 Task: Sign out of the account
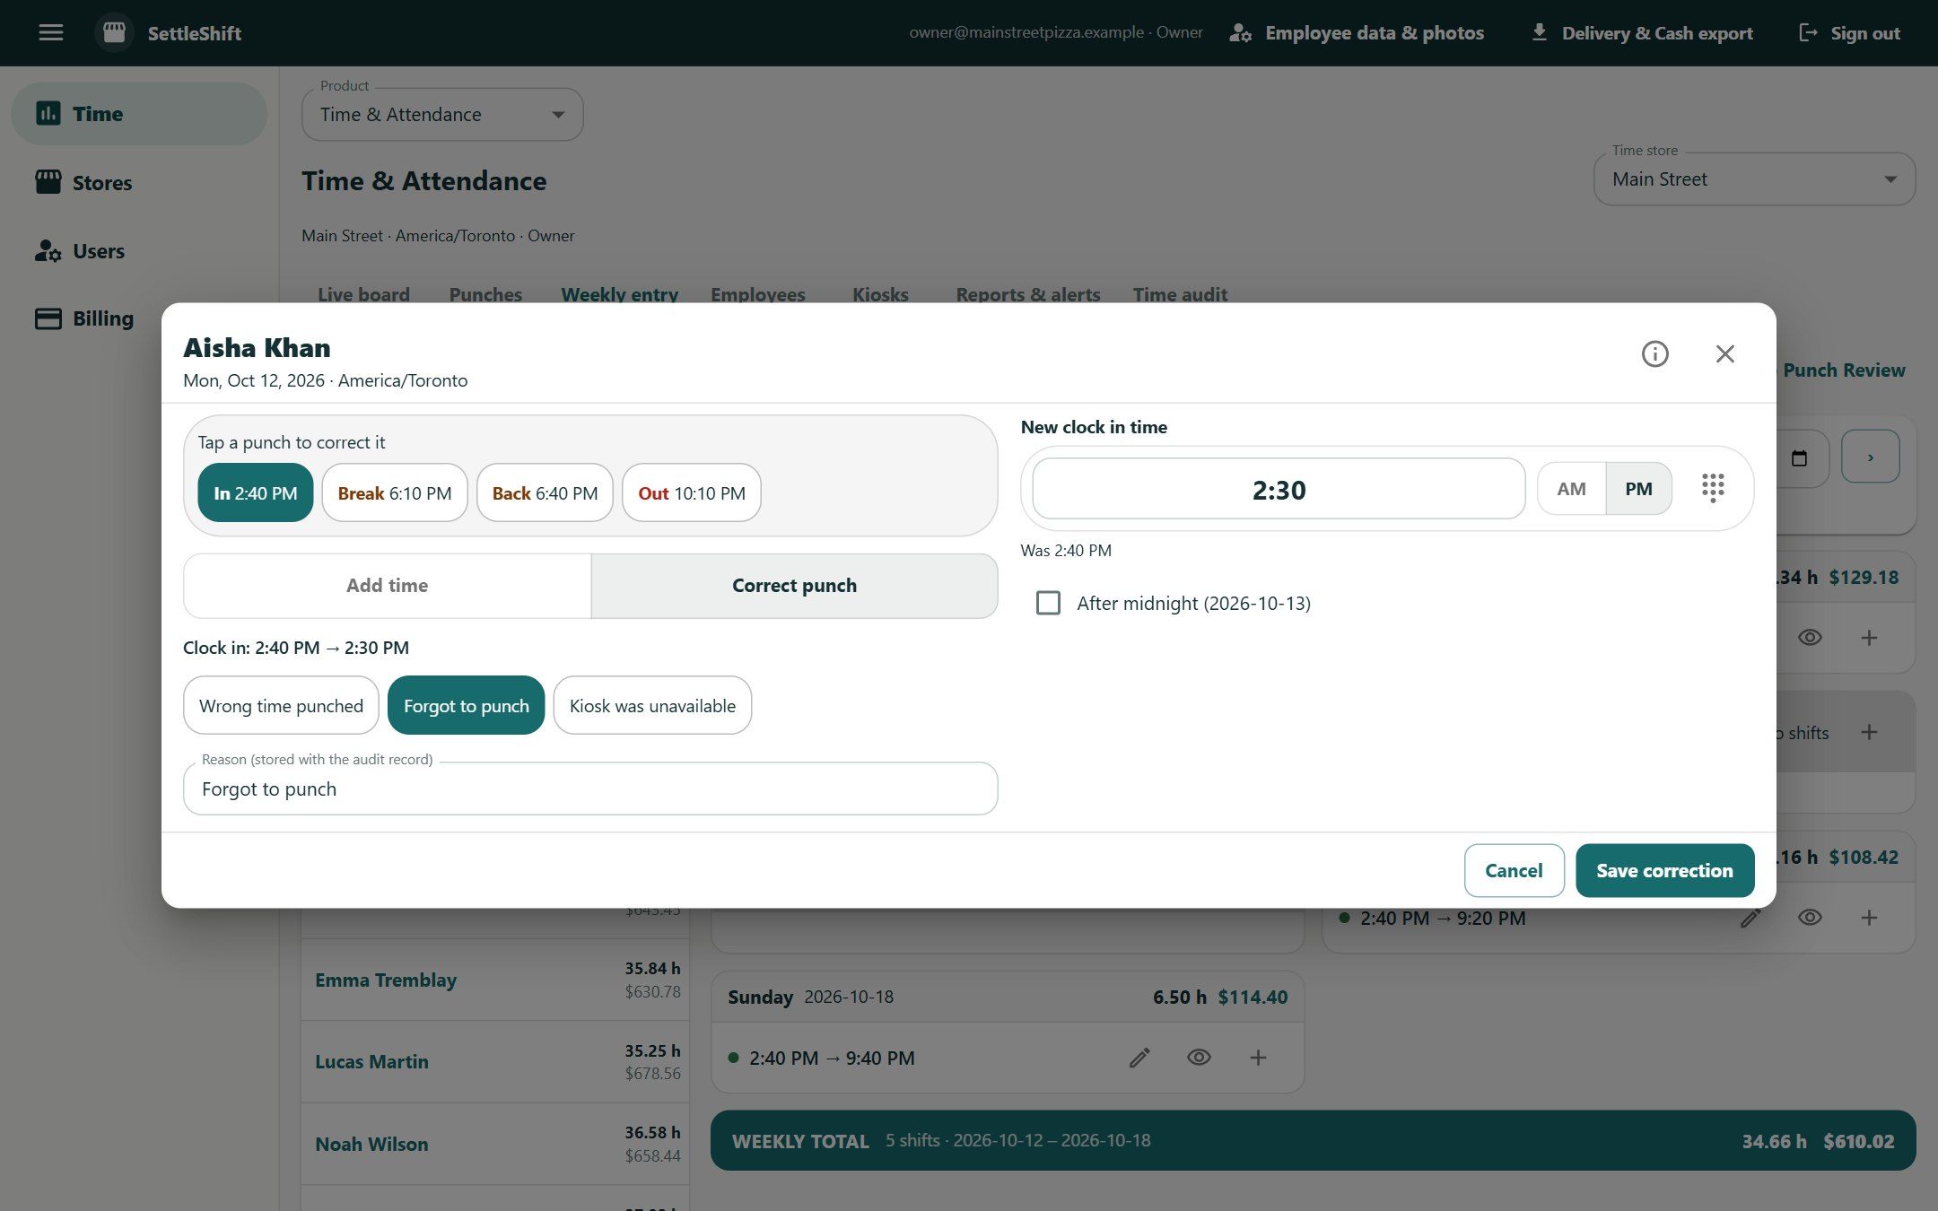(1849, 33)
